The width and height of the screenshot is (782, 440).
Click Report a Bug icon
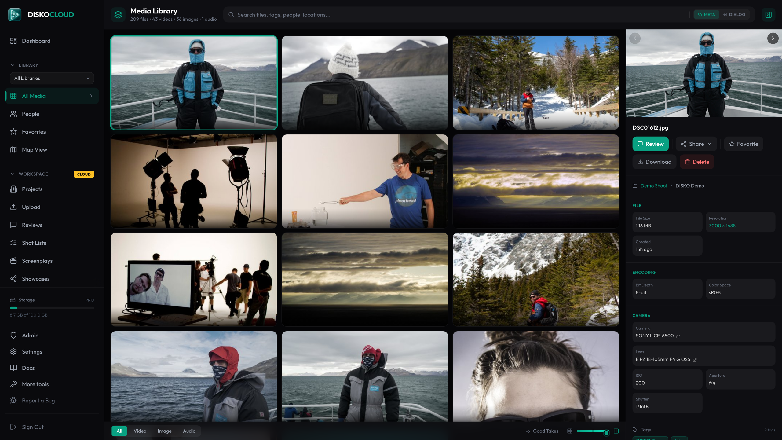click(x=13, y=401)
